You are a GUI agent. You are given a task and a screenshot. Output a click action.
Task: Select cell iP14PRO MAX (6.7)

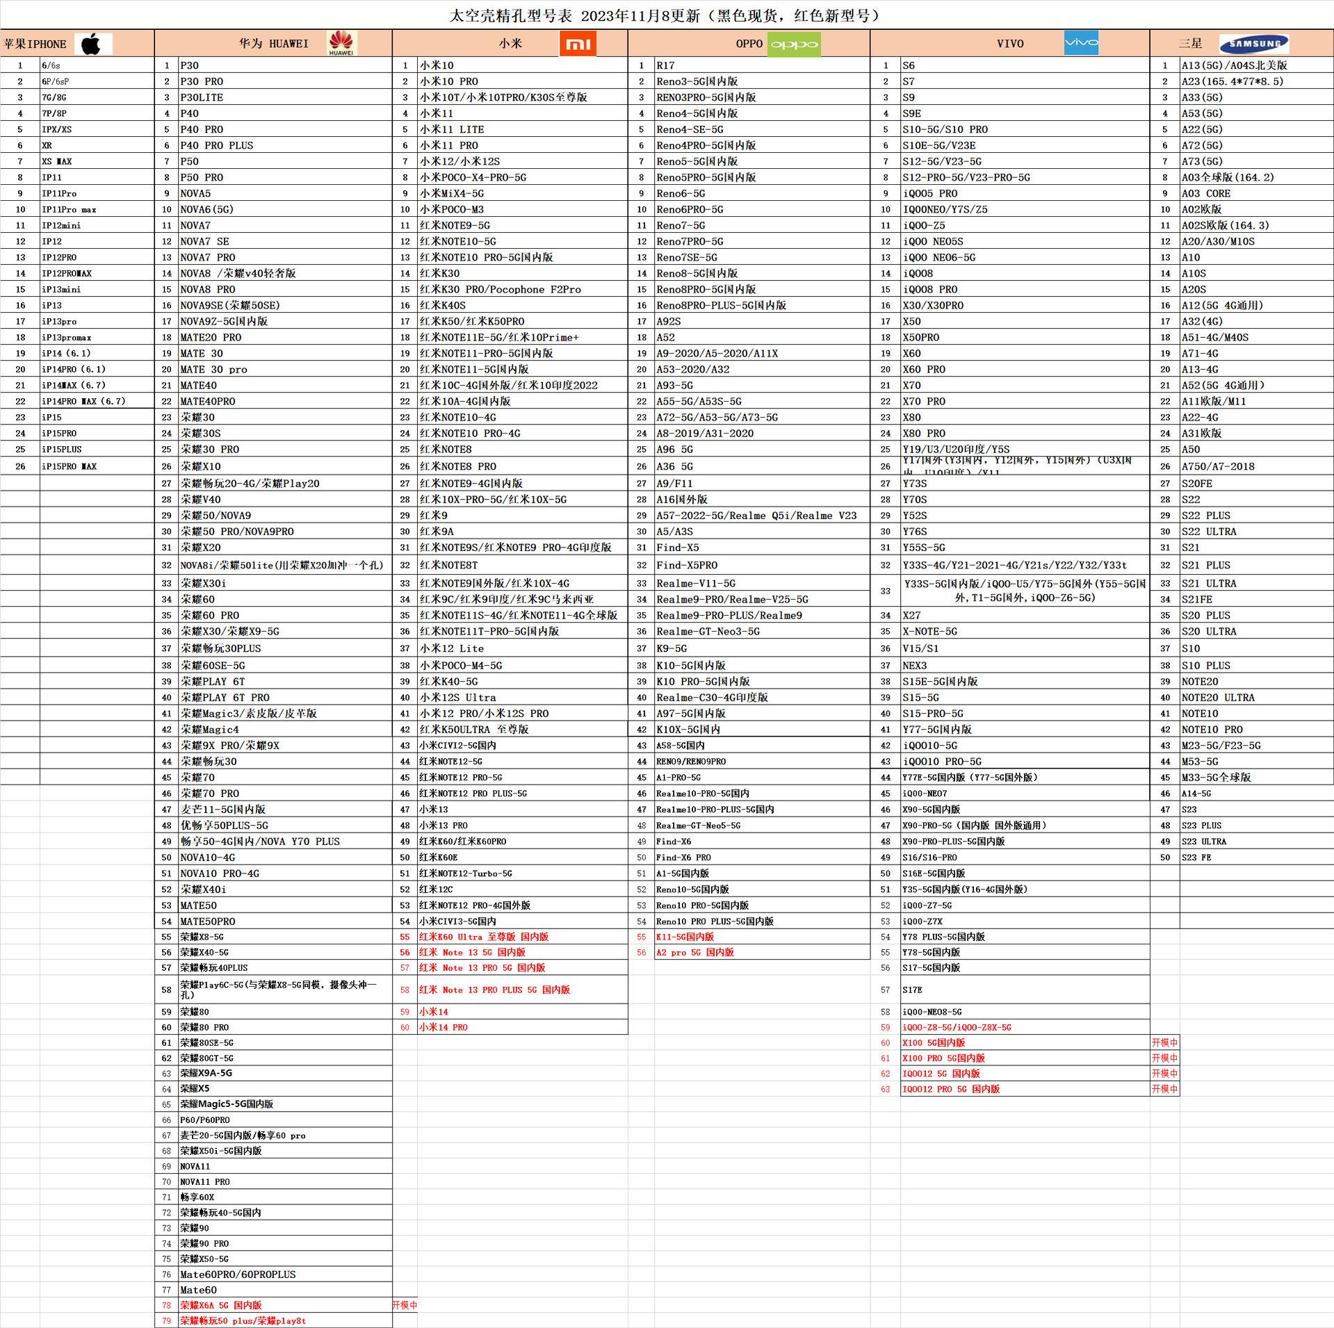click(x=97, y=401)
